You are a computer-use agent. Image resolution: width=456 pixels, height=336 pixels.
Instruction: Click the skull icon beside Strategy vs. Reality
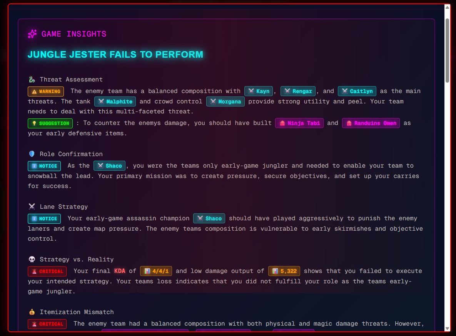coord(32,259)
